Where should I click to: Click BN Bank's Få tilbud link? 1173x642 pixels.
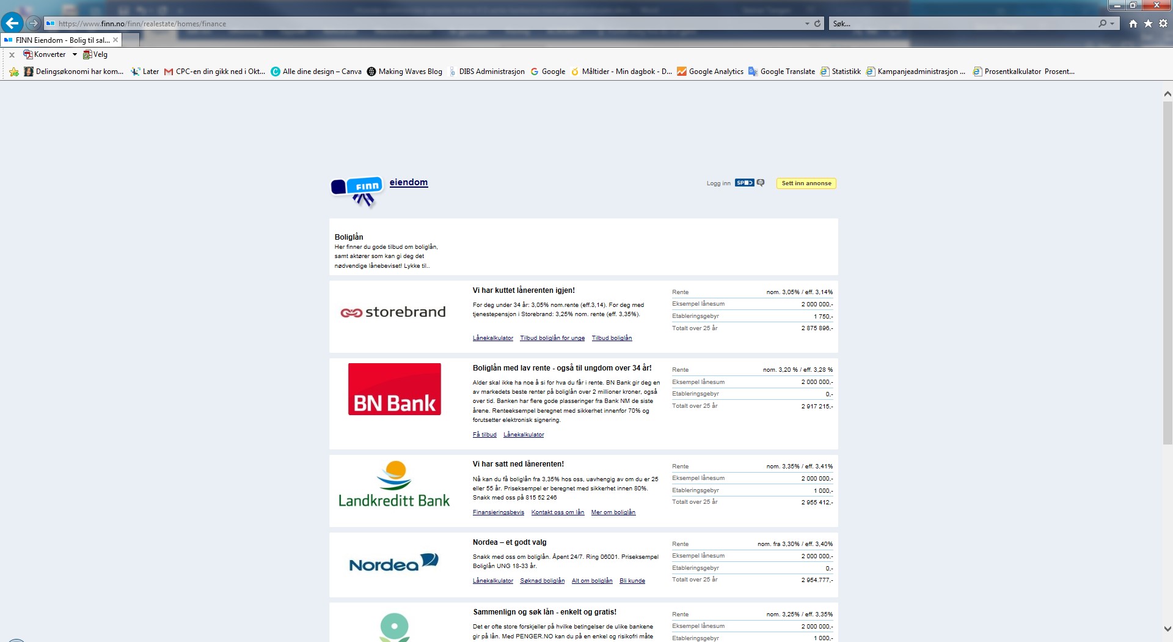[x=484, y=435]
